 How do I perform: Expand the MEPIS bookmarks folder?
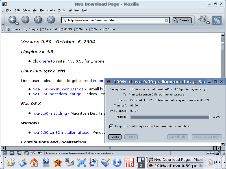pos(66,29)
